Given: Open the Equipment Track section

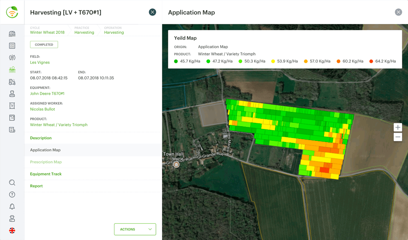Looking at the screenshot, I should (x=46, y=174).
